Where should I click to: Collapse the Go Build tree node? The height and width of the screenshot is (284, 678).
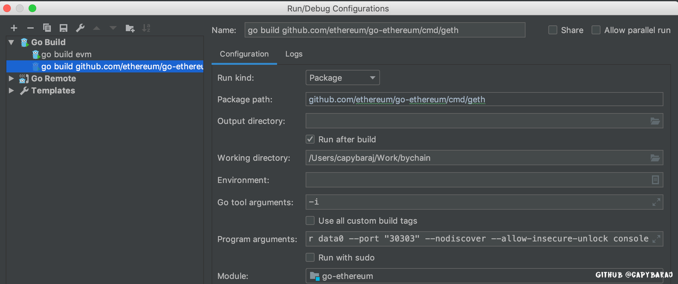pyautogui.click(x=11, y=42)
